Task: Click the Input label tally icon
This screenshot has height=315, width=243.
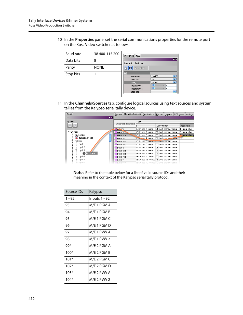Action: 84,153
